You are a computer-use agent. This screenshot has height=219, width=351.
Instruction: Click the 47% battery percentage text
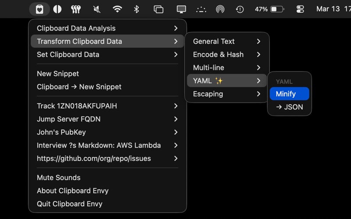point(261,9)
